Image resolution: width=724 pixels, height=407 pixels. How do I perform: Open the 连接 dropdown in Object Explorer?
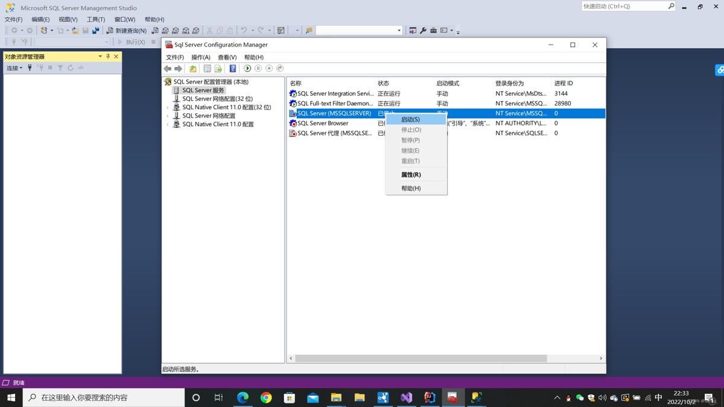click(x=14, y=68)
